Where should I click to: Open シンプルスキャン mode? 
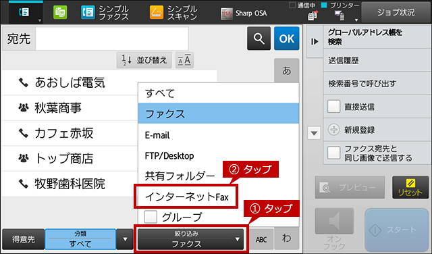point(173,13)
